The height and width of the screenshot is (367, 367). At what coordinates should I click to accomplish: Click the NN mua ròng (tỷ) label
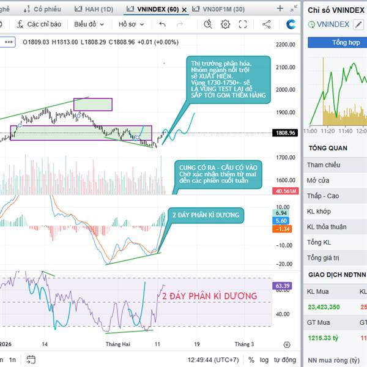click(x=333, y=360)
